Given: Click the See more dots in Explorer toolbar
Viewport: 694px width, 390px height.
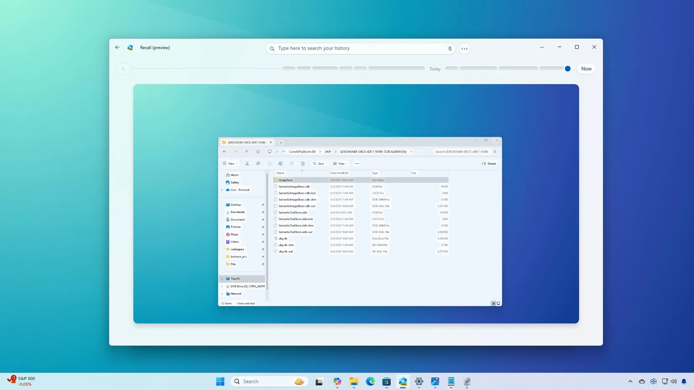Looking at the screenshot, I should [357, 163].
